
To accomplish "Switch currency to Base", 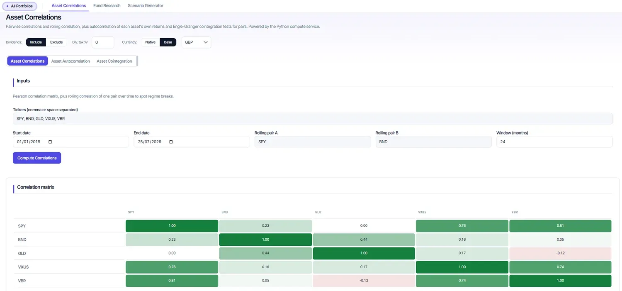I will (x=168, y=42).
